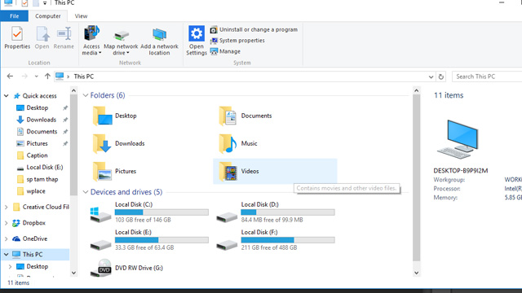Click the Back navigation arrow
This screenshot has width=522, height=293.
point(10,77)
